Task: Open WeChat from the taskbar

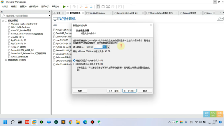Action: tap(99, 122)
